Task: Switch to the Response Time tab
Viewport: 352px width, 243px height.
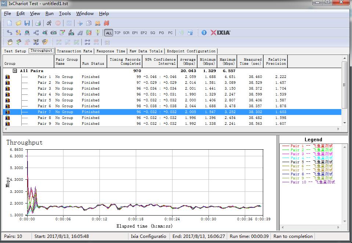Action: point(110,51)
